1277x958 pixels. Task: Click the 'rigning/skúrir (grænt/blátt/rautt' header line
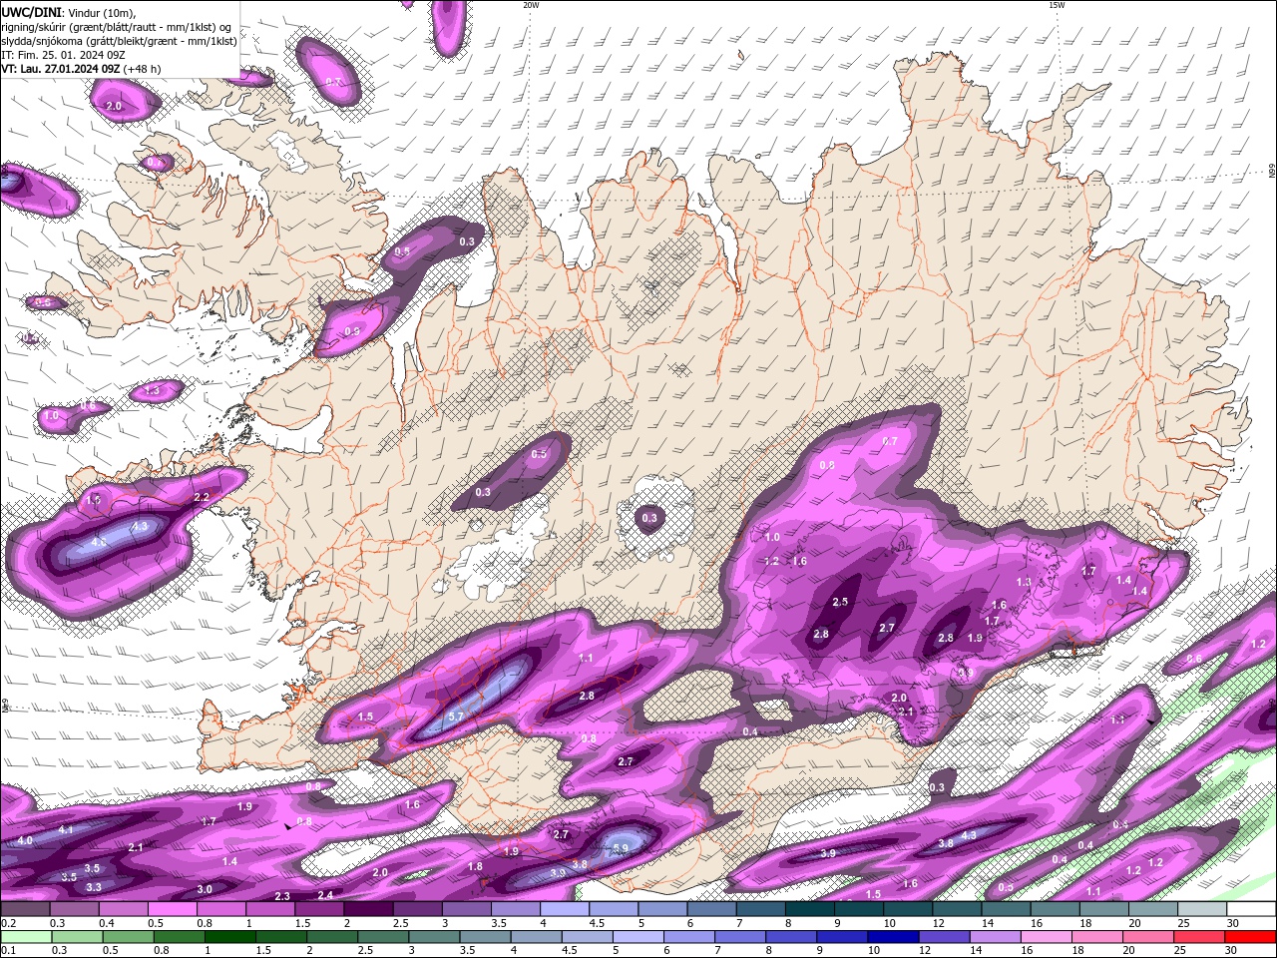coord(118,26)
